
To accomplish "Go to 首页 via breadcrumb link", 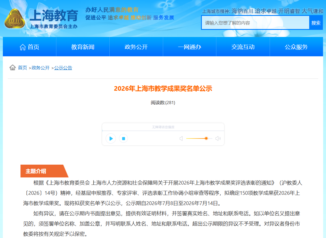I will click(22, 68).
